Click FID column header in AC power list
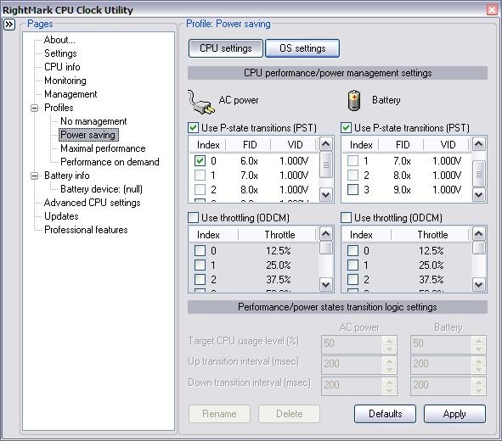This screenshot has width=502, height=441. point(249,145)
